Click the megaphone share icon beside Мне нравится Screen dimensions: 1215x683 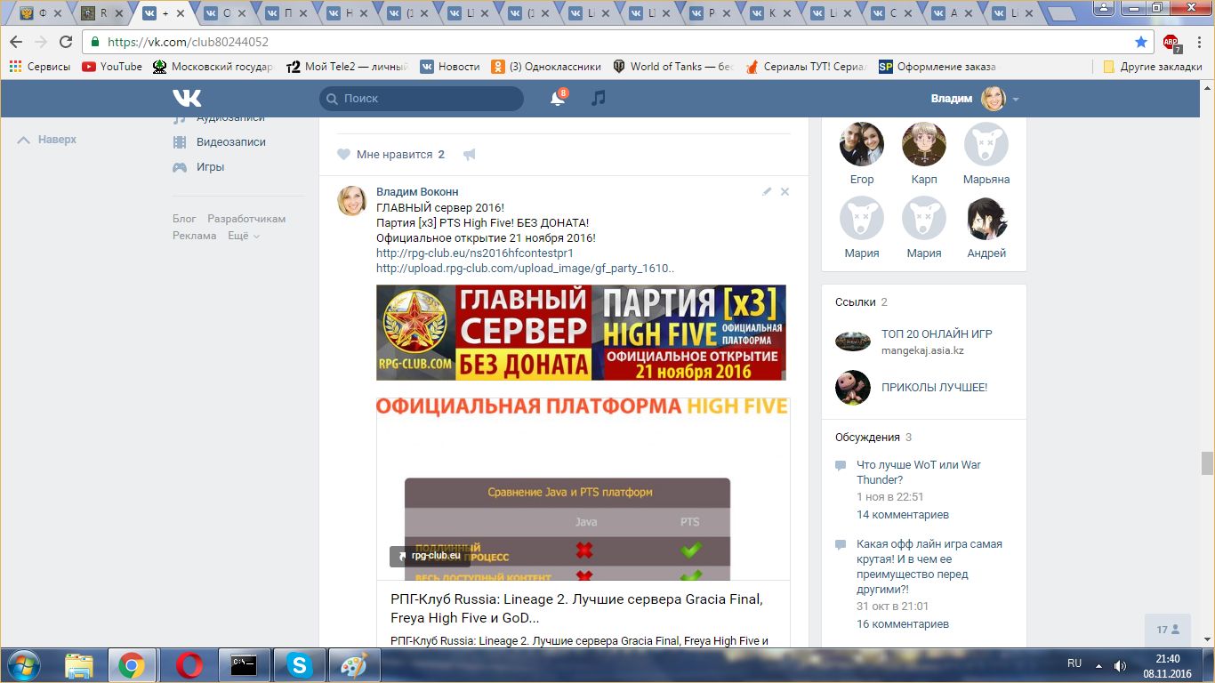[x=470, y=155]
